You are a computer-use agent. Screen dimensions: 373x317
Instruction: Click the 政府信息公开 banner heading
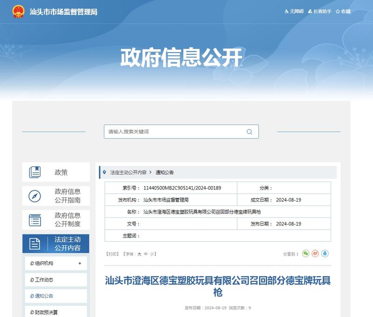pyautogui.click(x=181, y=57)
